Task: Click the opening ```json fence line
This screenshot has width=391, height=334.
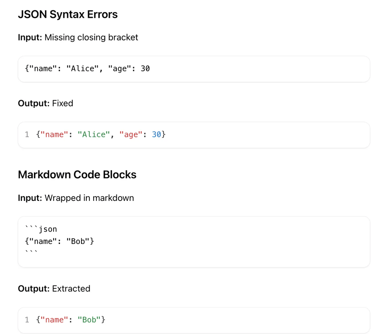Action: [x=41, y=229]
